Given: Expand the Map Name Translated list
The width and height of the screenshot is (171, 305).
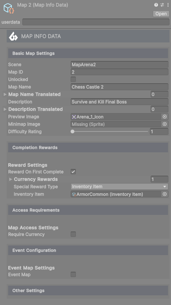Looking at the screenshot, I should click(x=5, y=94).
